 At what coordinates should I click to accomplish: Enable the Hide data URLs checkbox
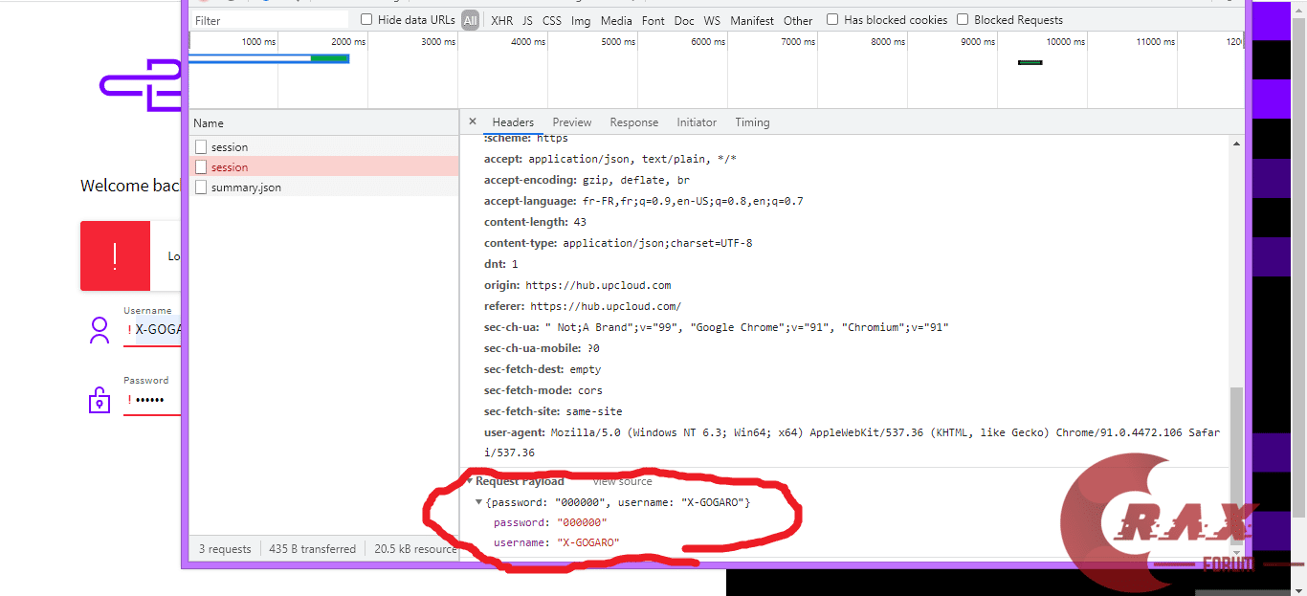pyautogui.click(x=366, y=20)
